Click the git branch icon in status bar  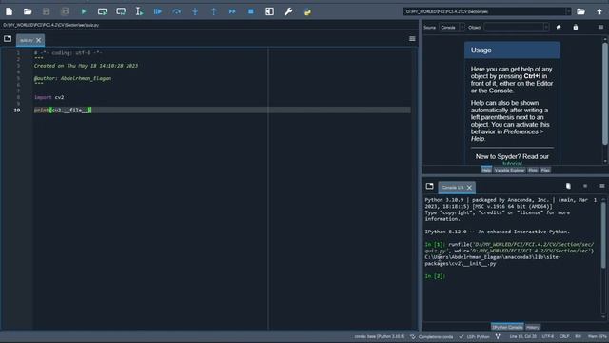(x=498, y=336)
